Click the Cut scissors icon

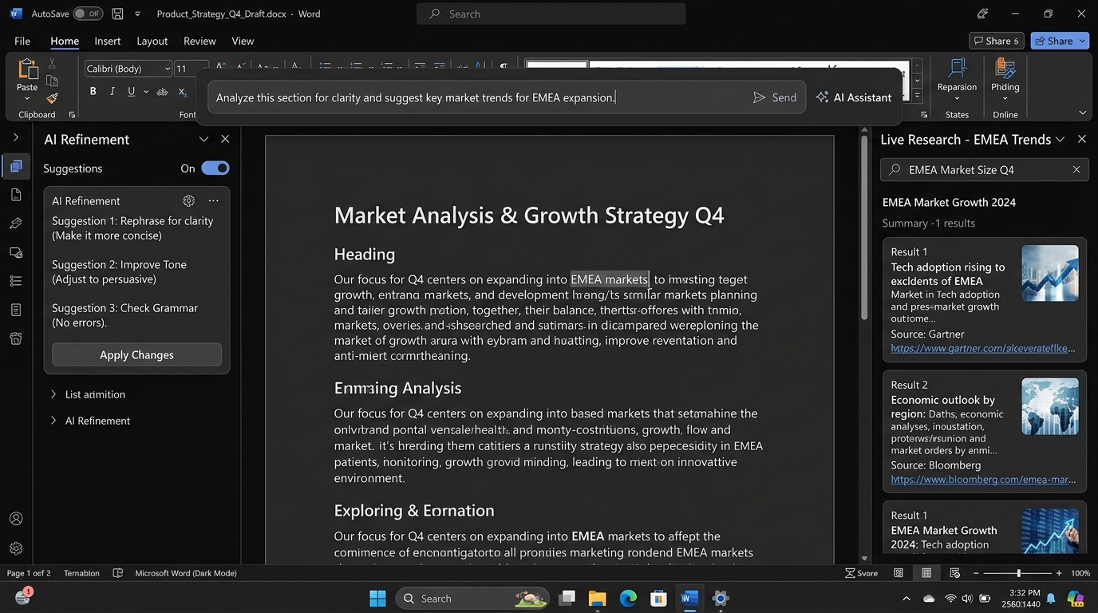[52, 63]
